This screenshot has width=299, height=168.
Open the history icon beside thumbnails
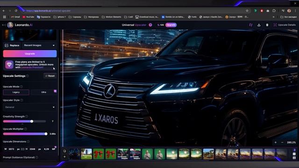64,151
